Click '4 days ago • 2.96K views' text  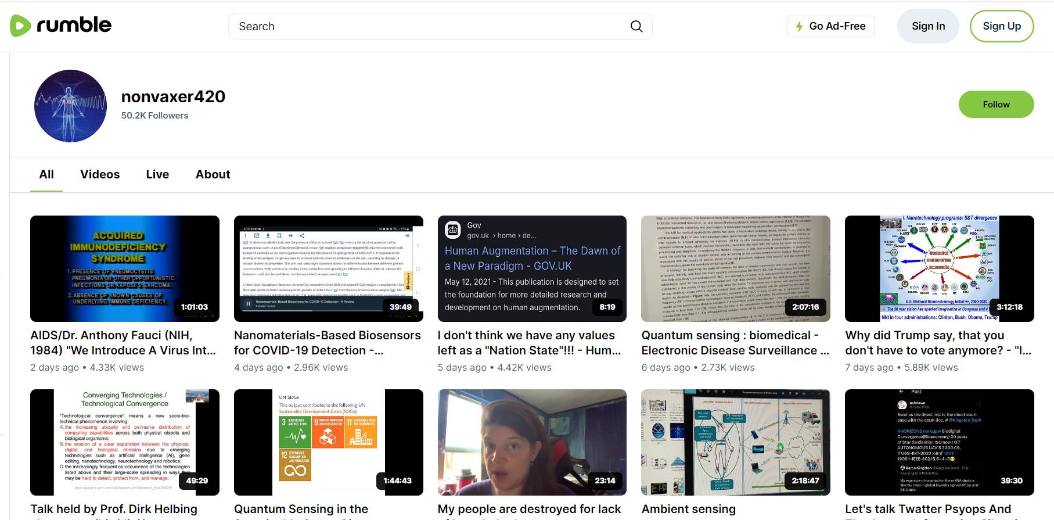click(291, 367)
